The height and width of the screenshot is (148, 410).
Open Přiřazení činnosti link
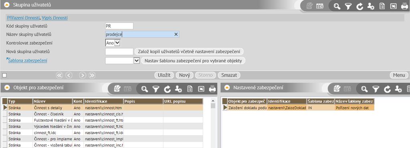23,18
